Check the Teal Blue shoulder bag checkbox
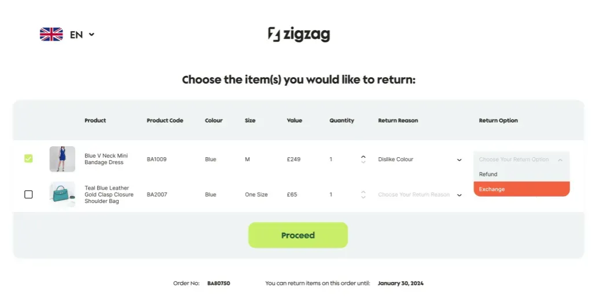Viewport: 599px width, 297px height. click(28, 194)
